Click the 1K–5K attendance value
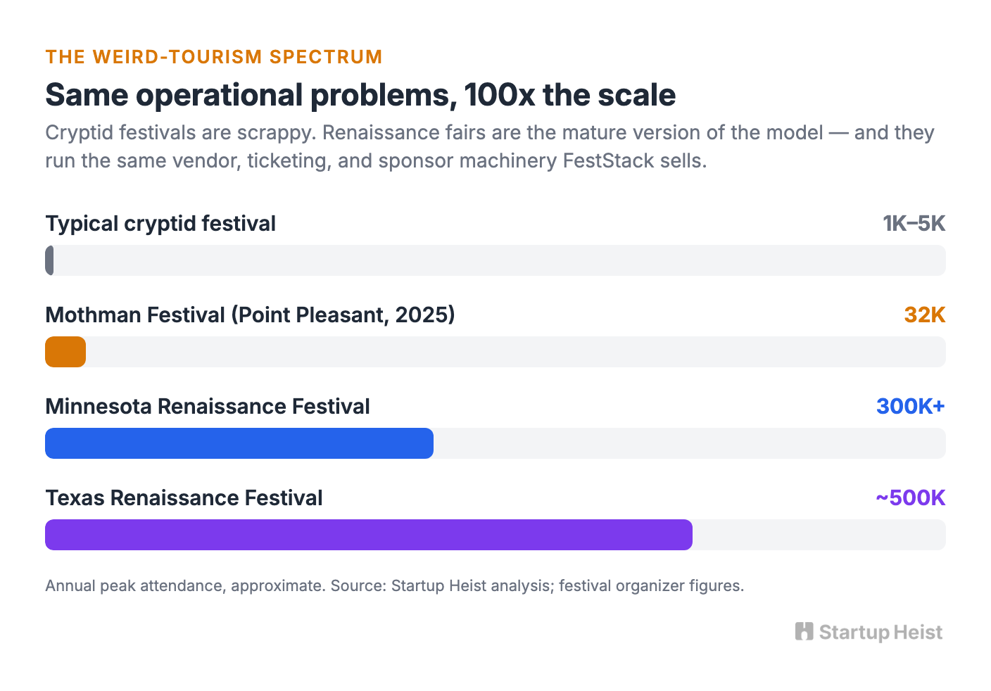 tap(914, 224)
